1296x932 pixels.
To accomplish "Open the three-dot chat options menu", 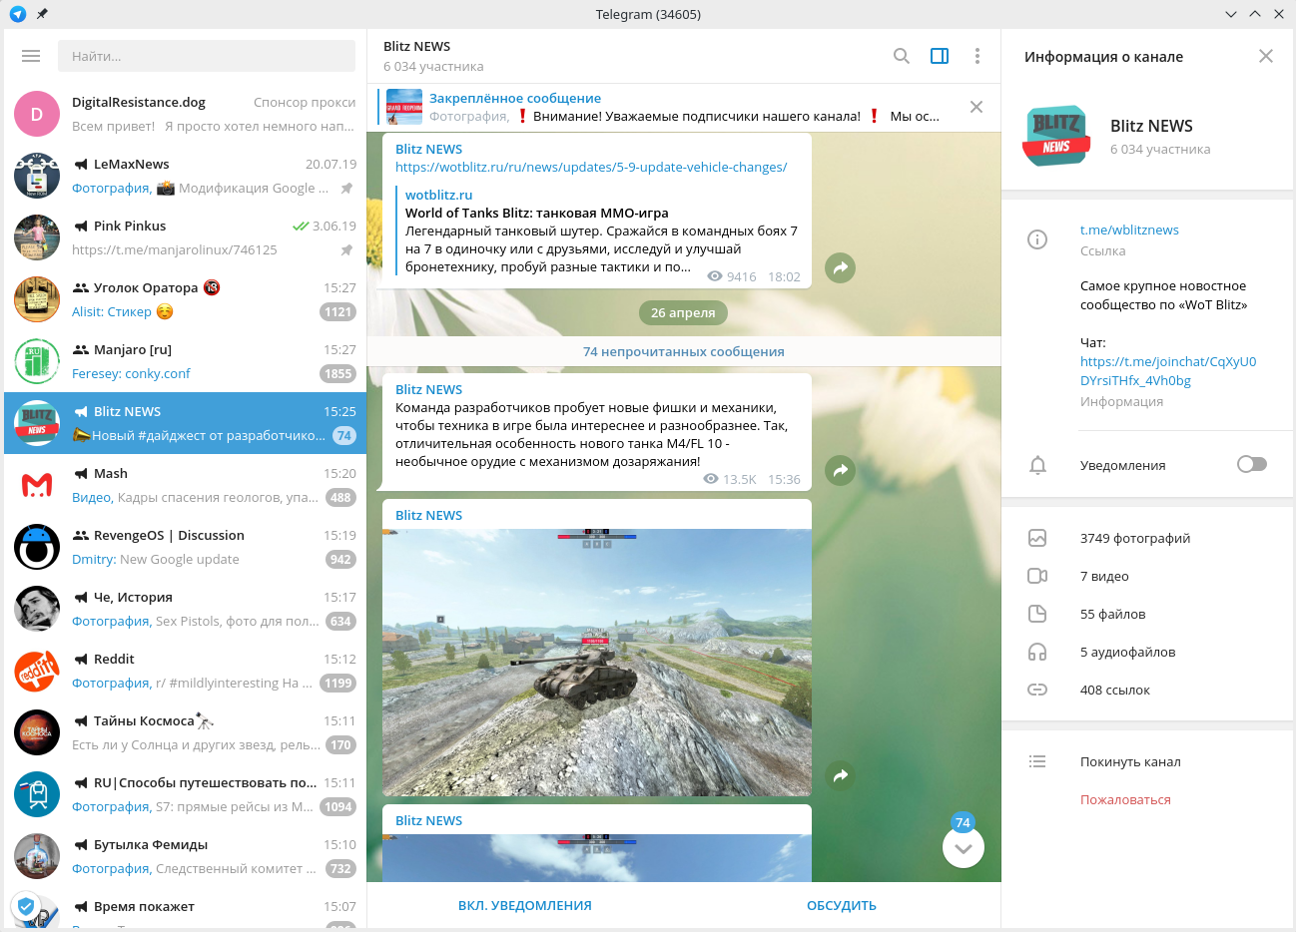I will tap(977, 56).
